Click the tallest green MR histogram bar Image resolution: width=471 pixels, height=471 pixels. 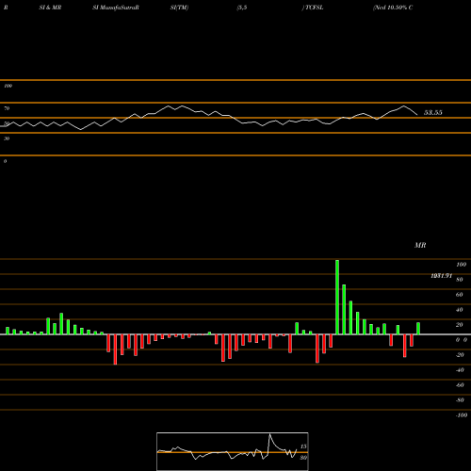pos(337,297)
